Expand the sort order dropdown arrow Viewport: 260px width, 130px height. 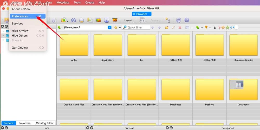(x=202, y=28)
